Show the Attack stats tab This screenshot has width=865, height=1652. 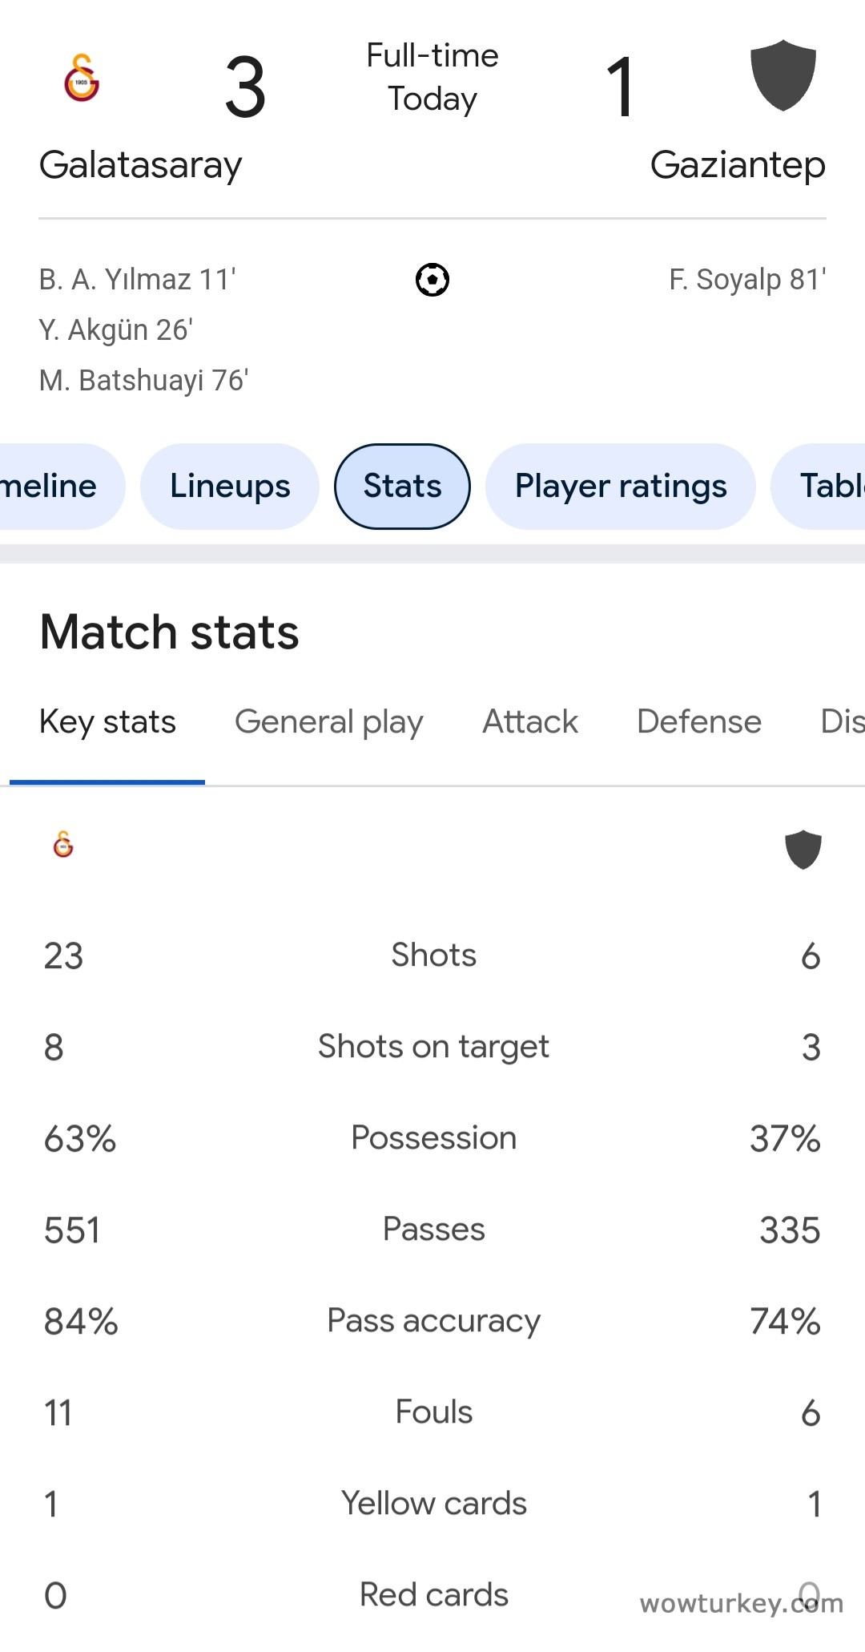tap(529, 722)
